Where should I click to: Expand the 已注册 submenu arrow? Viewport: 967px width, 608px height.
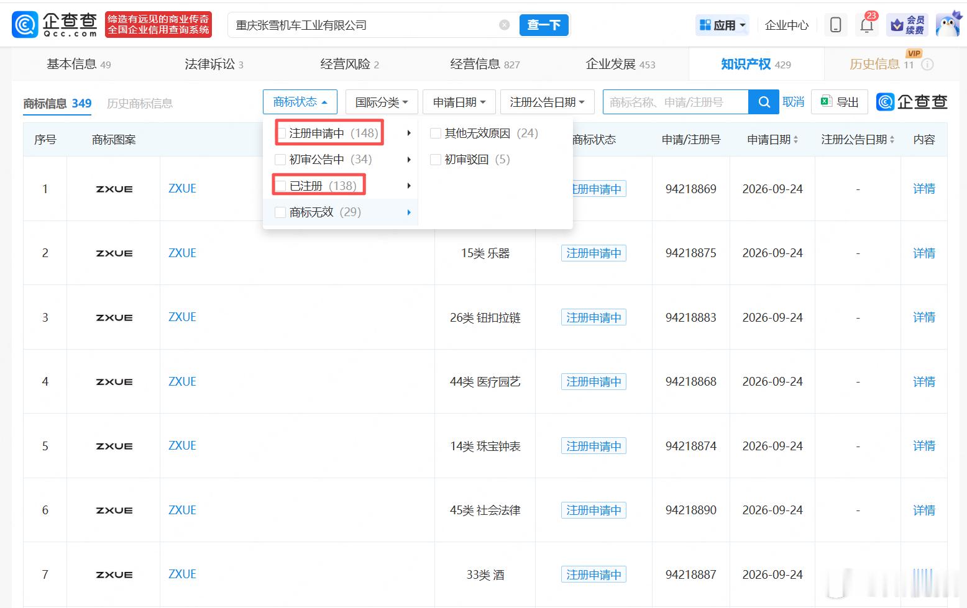409,186
